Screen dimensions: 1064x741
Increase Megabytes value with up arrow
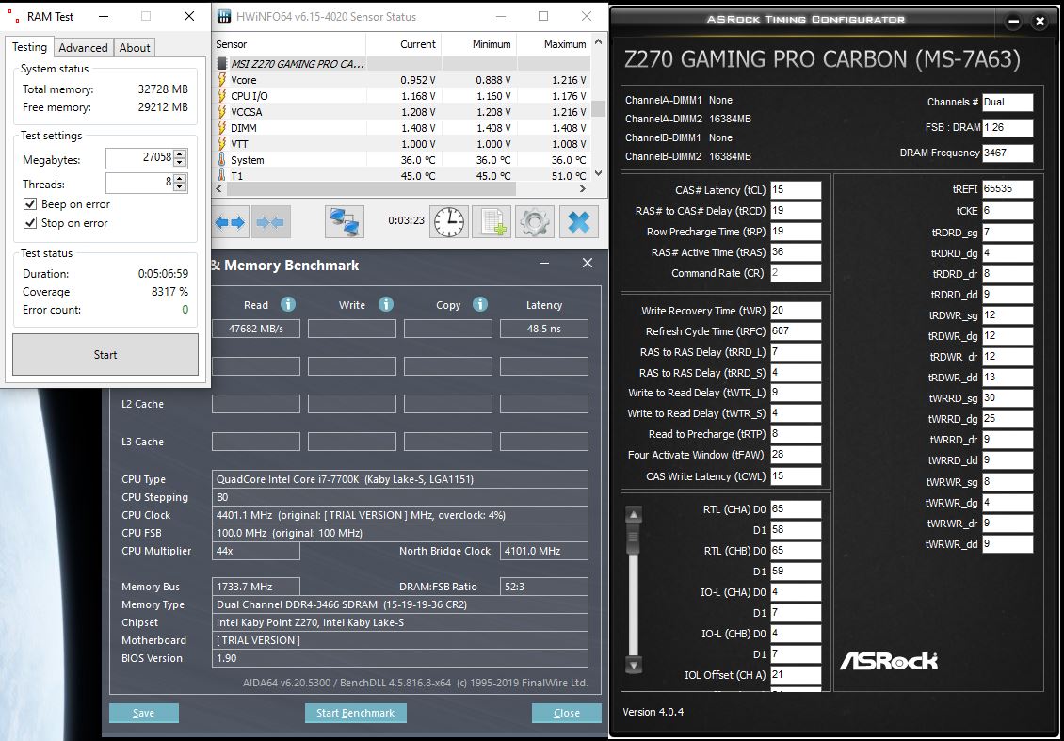click(180, 155)
